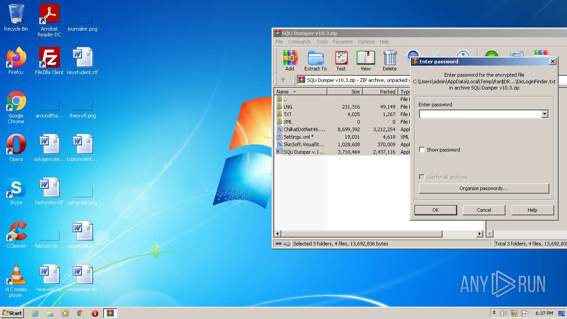Click the Start button

coord(12,313)
